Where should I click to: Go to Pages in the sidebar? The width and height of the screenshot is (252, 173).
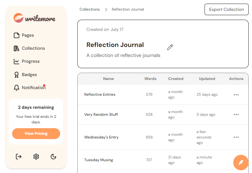click(x=28, y=35)
